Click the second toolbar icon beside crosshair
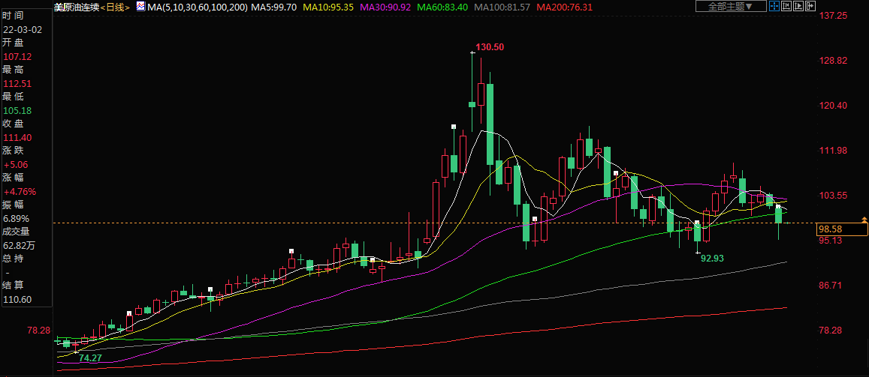Image resolution: width=869 pixels, height=377 pixels. click(x=786, y=6)
